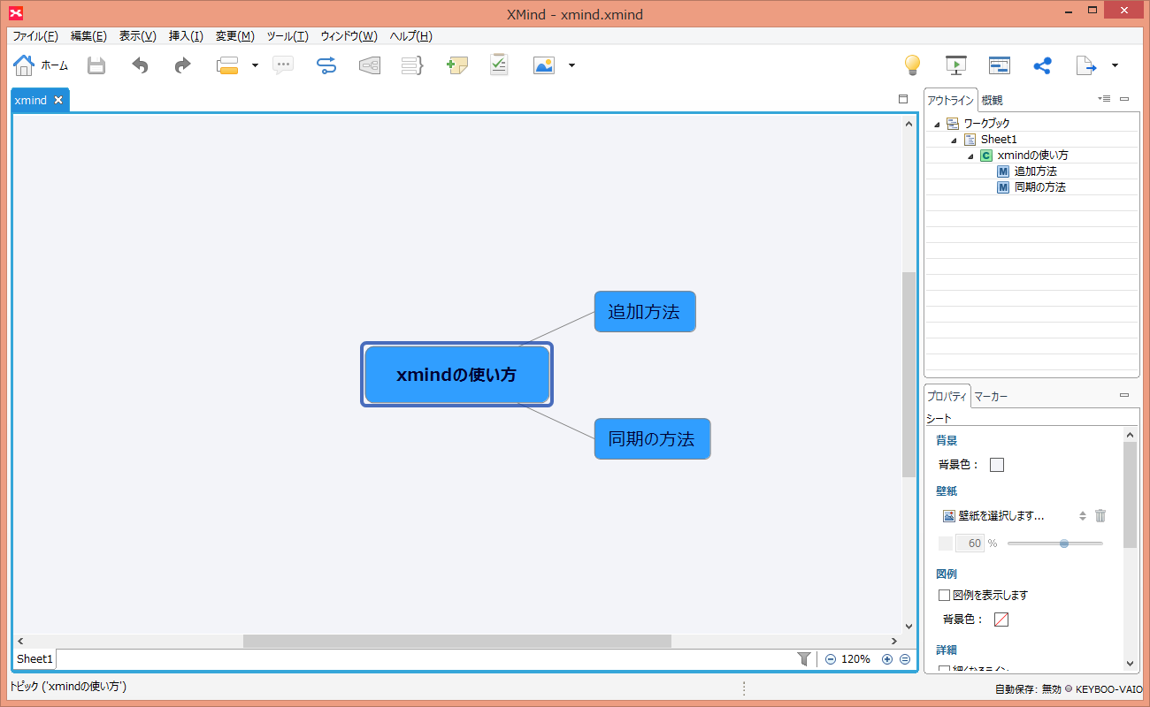Open the 編集(E) menu

coord(88,36)
